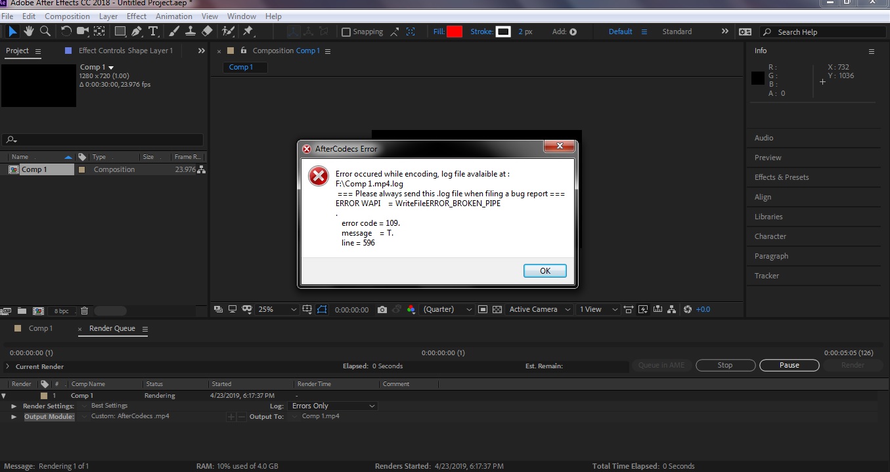This screenshot has height=472, width=890.
Task: Click the Interpret Footage icon in Project panel
Action: 7,311
